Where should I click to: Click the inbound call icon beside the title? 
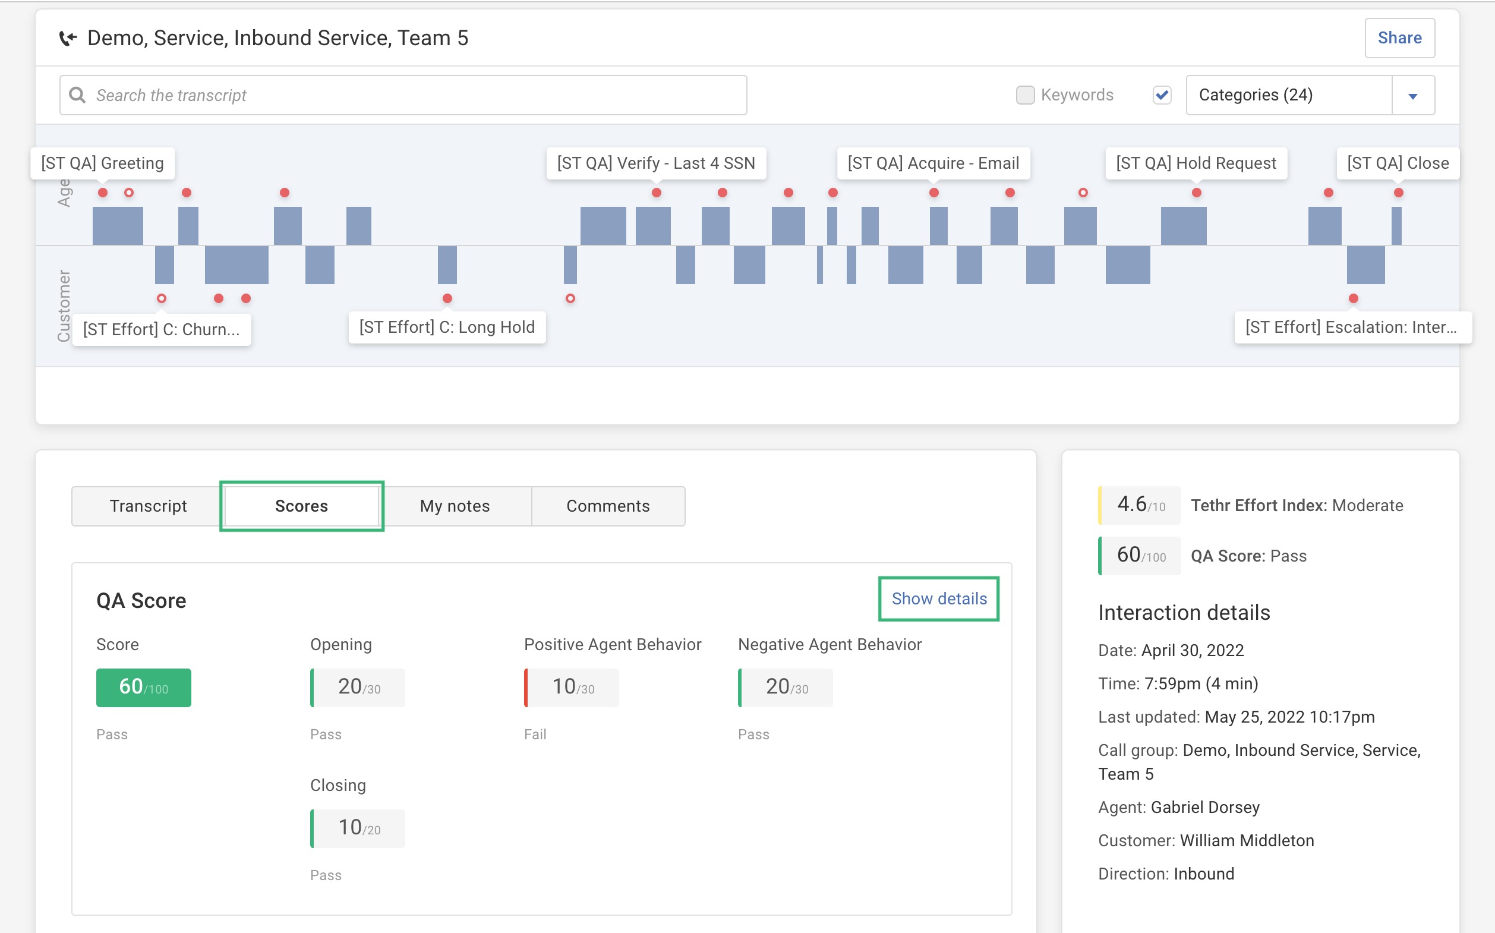pyautogui.click(x=68, y=37)
